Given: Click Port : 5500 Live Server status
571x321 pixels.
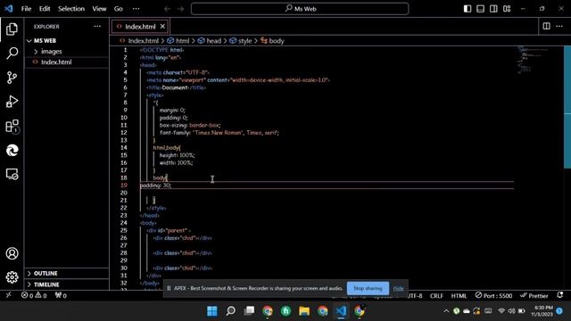Looking at the screenshot, I should pos(493,295).
